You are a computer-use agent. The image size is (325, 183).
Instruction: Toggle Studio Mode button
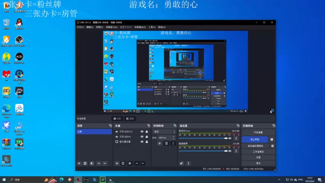point(258,152)
